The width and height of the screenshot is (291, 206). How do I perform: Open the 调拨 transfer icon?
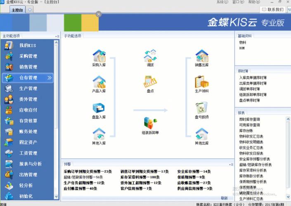coord(150,56)
